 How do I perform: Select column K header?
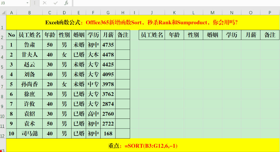(x=174, y=13)
